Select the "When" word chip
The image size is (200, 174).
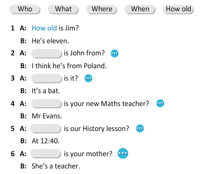[x=140, y=9]
